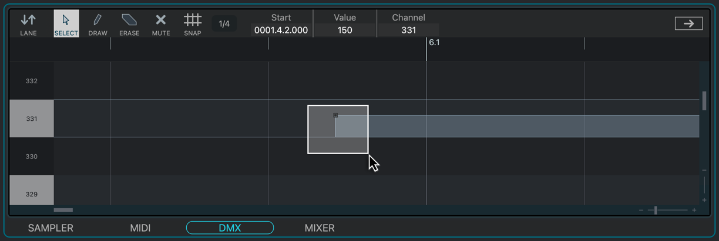Click the horizontal zoom-out minus icon

pyautogui.click(x=641, y=210)
